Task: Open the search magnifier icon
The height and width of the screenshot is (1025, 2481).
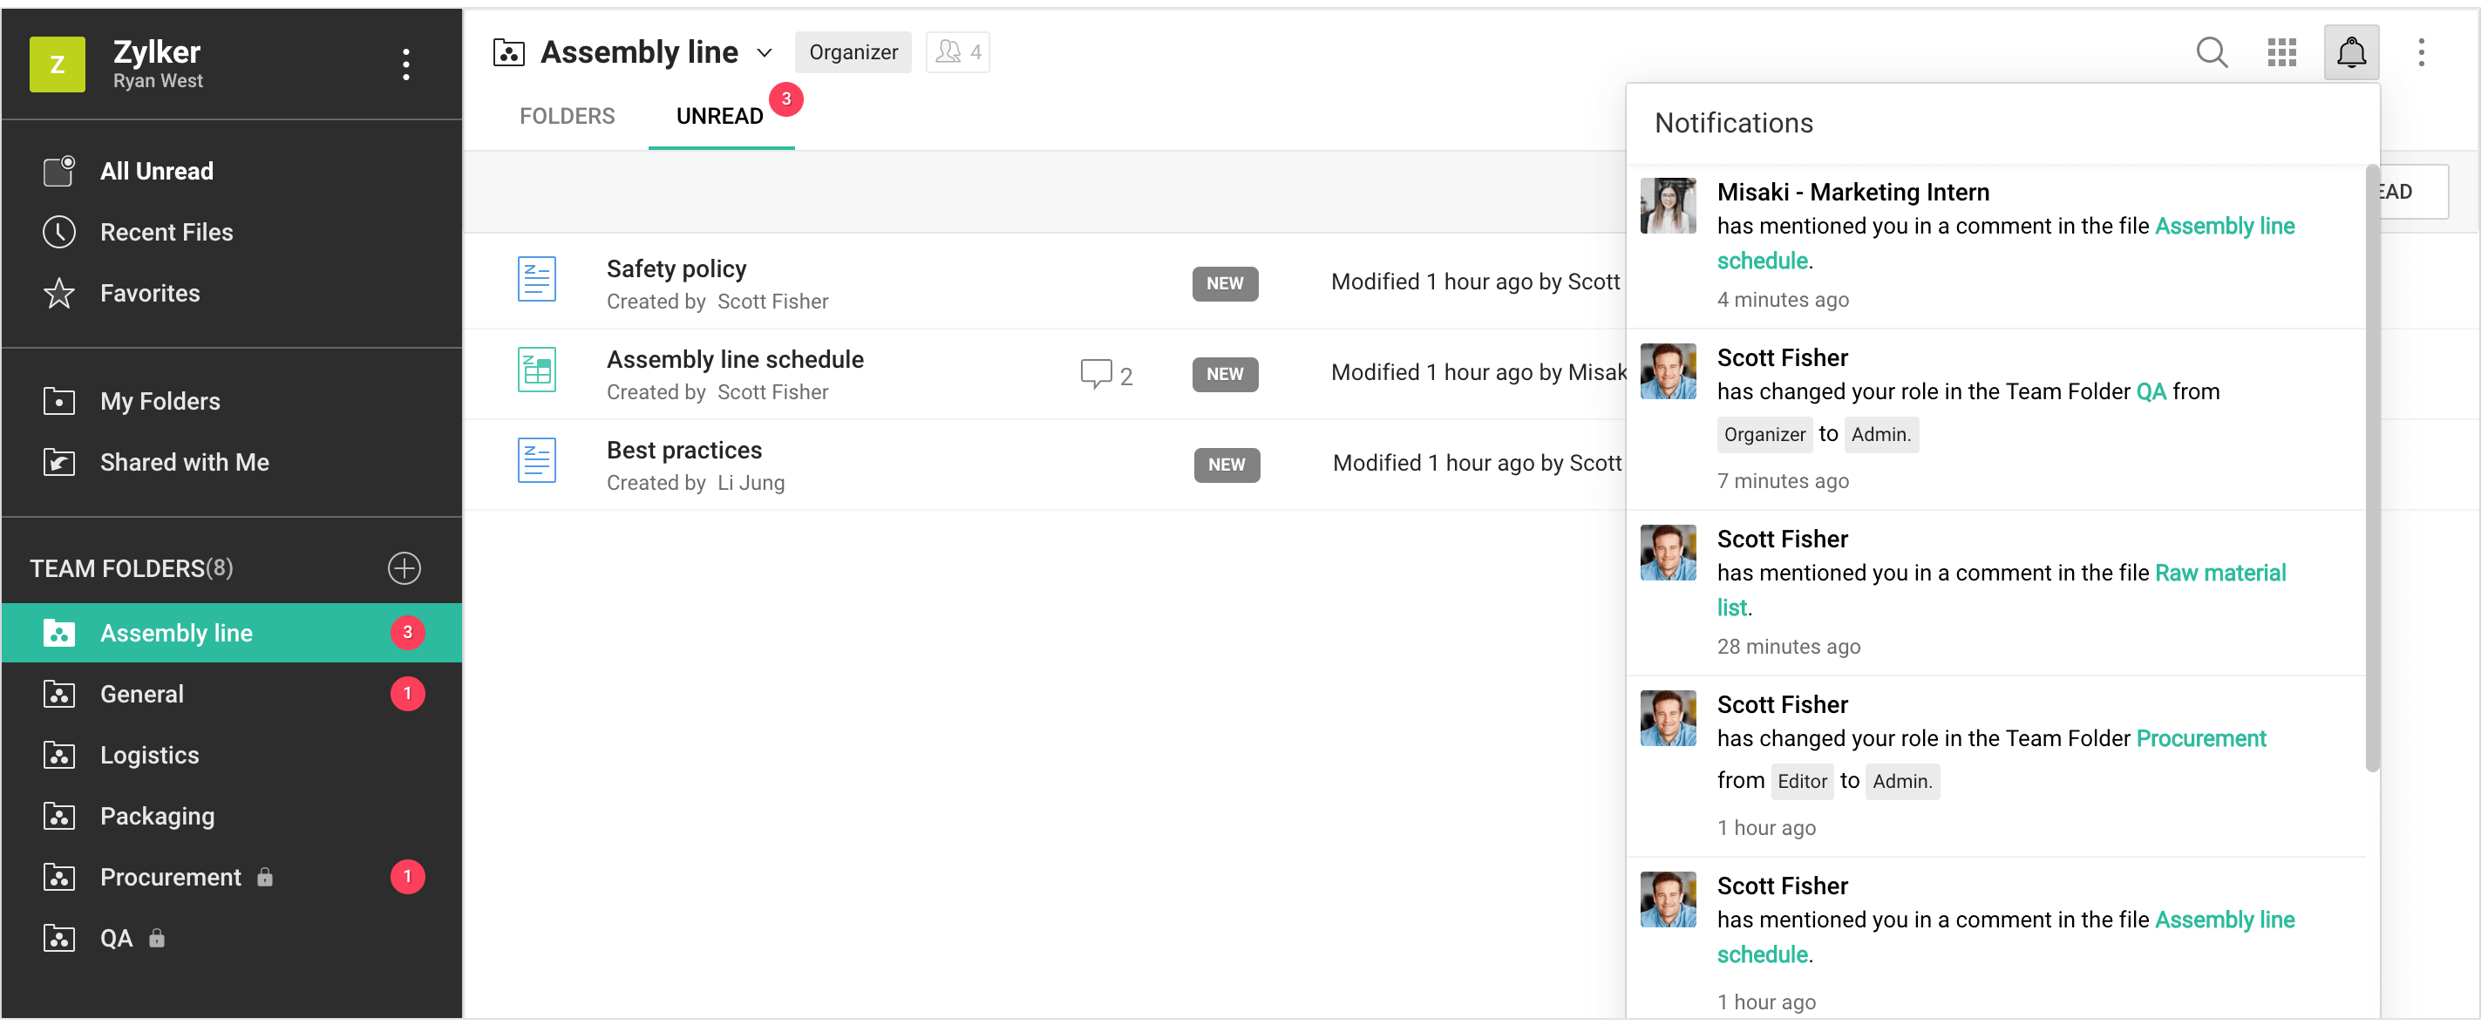Action: click(2213, 52)
